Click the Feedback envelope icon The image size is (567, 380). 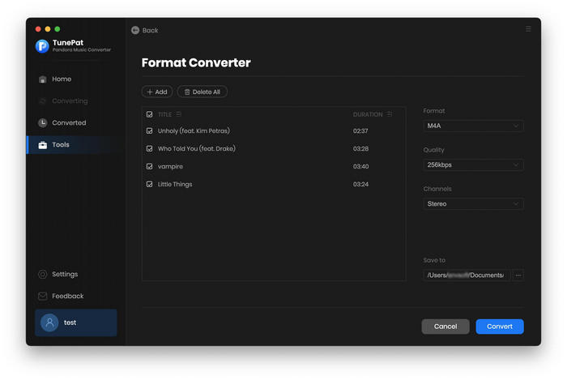pyautogui.click(x=43, y=296)
